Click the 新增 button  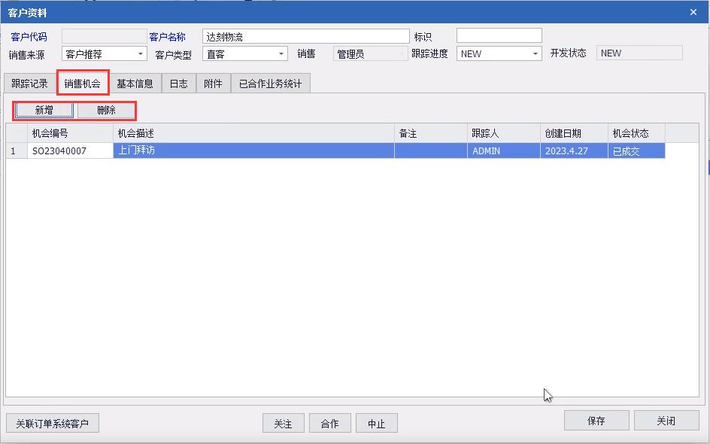44,110
